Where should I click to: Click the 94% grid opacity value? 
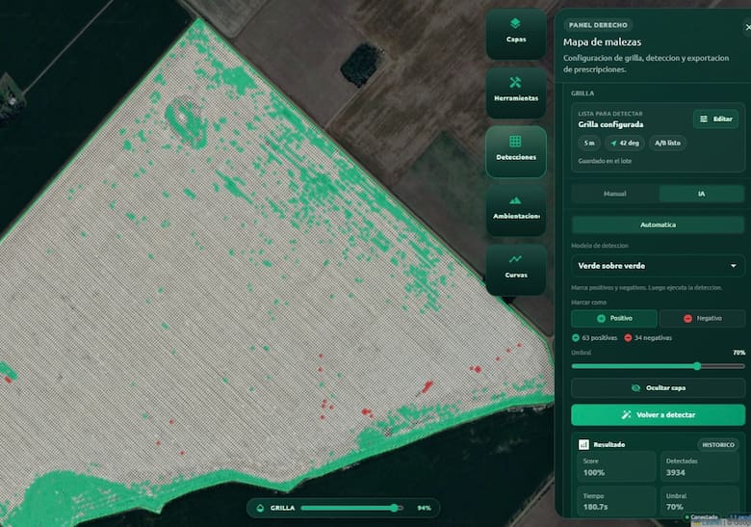(x=424, y=508)
